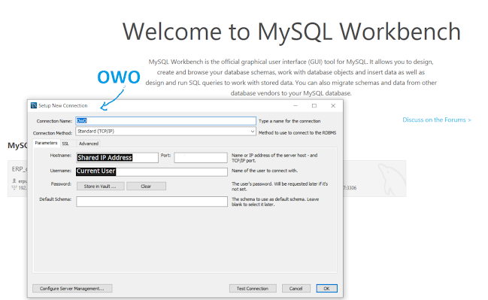The height and width of the screenshot is (300, 488).
Task: Confirm the dialog with OK
Action: [327, 289]
